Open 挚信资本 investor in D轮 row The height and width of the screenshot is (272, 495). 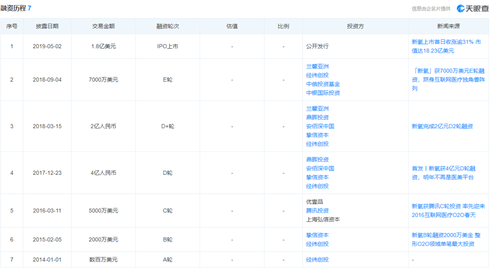pyautogui.click(x=317, y=177)
